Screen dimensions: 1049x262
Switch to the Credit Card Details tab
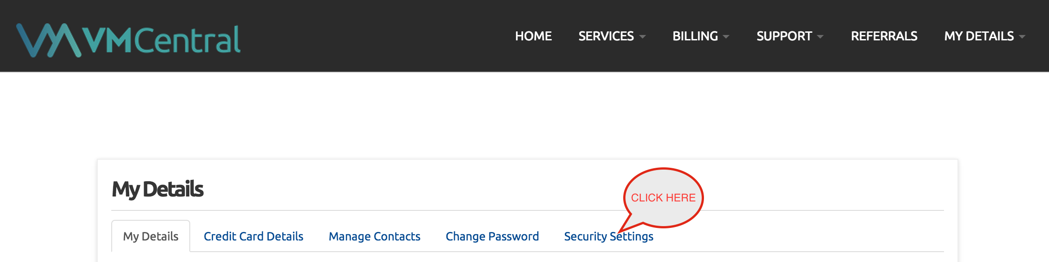(254, 236)
